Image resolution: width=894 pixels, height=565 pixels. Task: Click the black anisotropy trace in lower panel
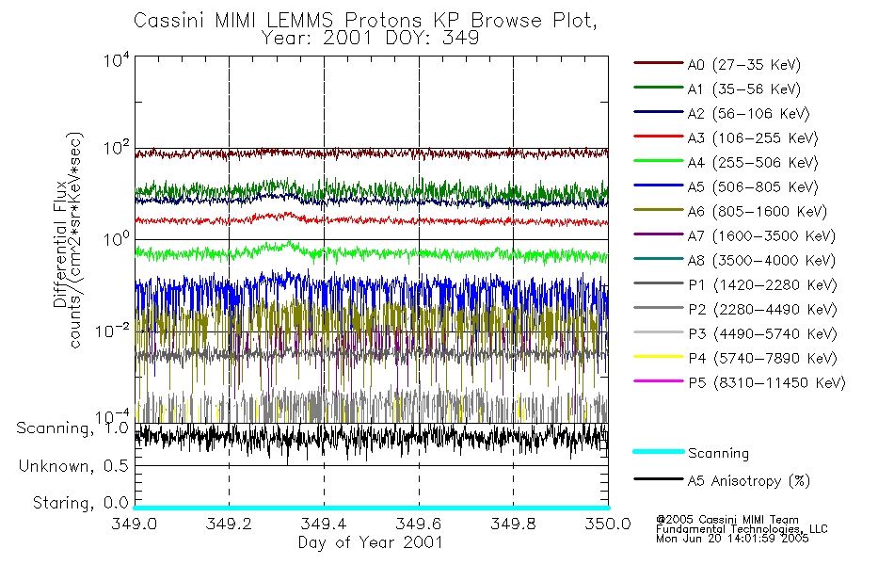pyautogui.click(x=371, y=439)
